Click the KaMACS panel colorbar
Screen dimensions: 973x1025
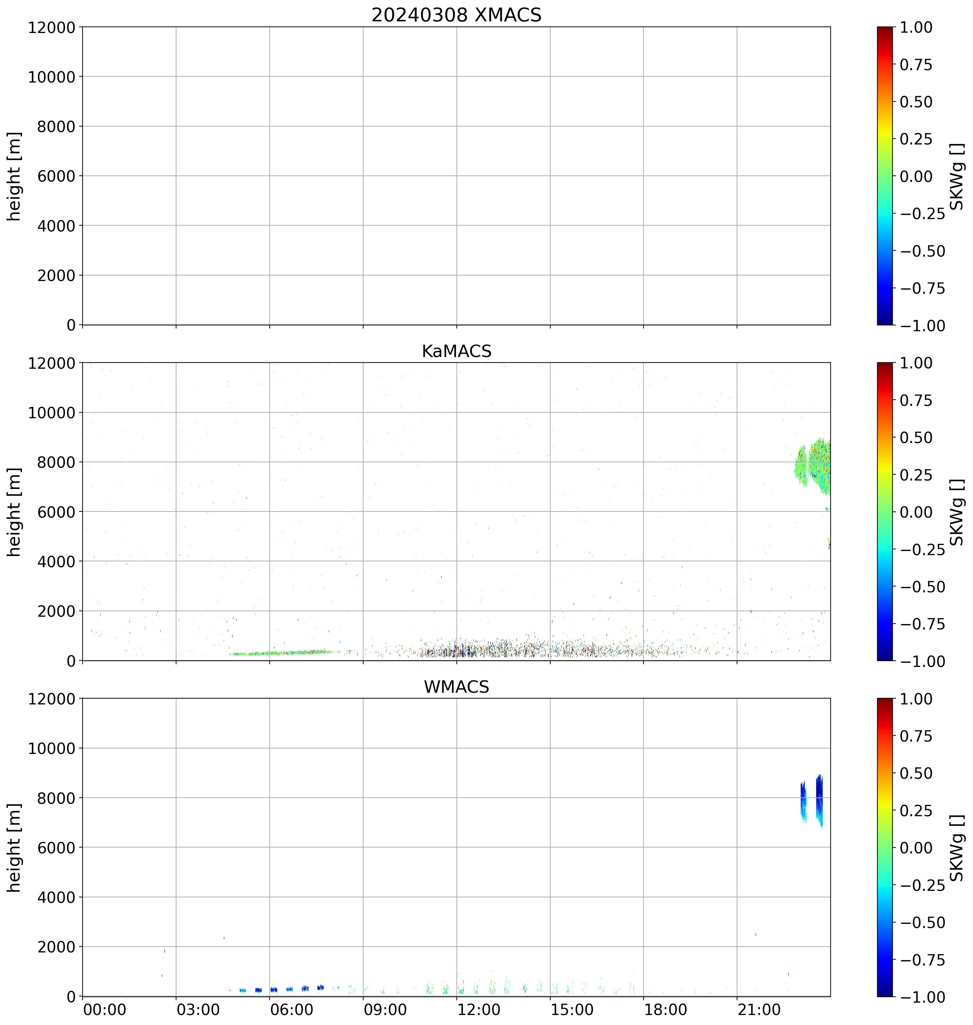coord(885,511)
